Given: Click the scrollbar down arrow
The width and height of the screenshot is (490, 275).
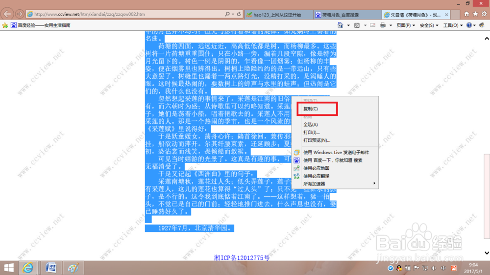Looking at the screenshot, I should [x=487, y=253].
